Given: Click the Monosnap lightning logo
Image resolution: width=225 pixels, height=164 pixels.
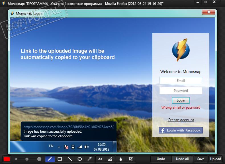Looking at the screenshot, I should 181,50.
